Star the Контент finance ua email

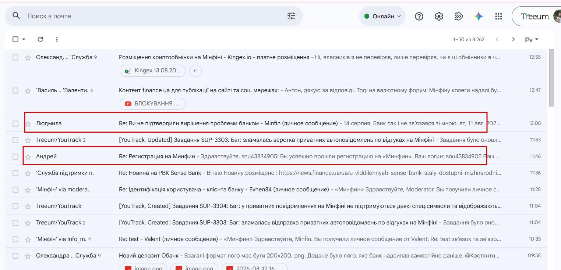28,90
